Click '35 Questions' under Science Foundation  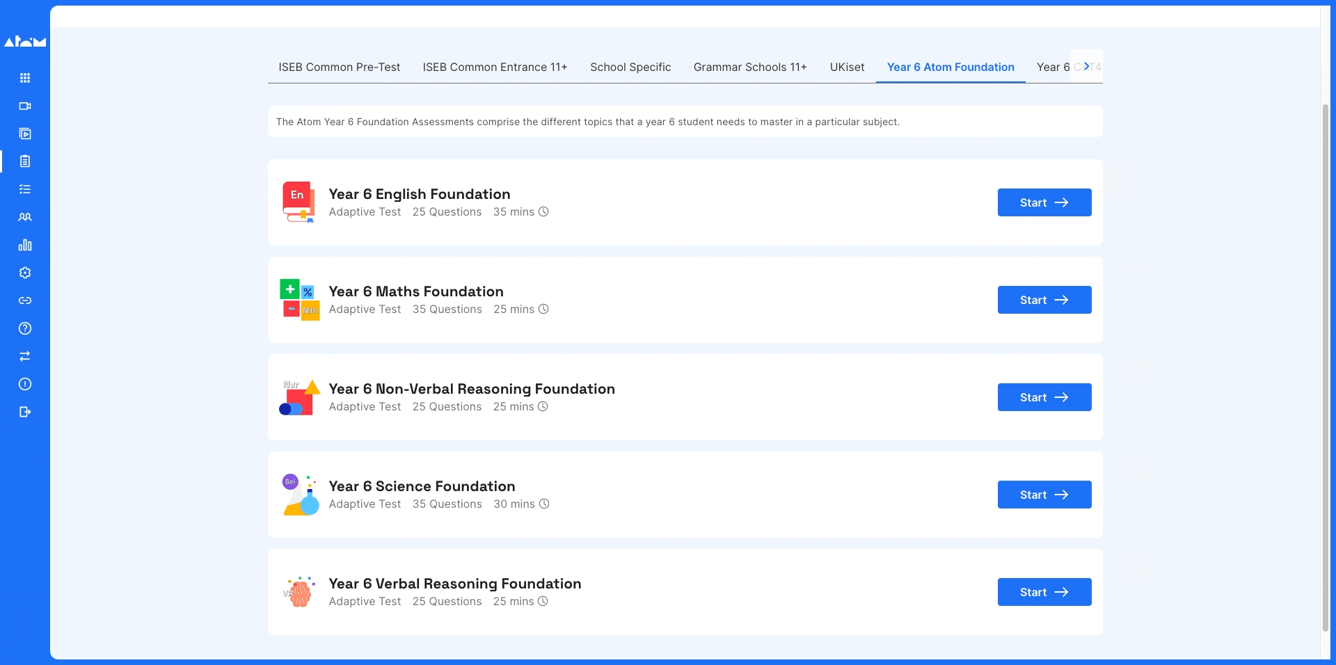coord(447,504)
